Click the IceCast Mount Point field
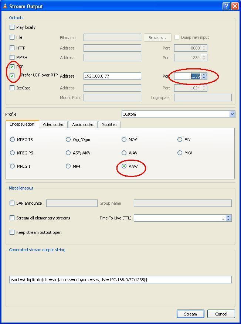 pyautogui.click(x=112, y=98)
